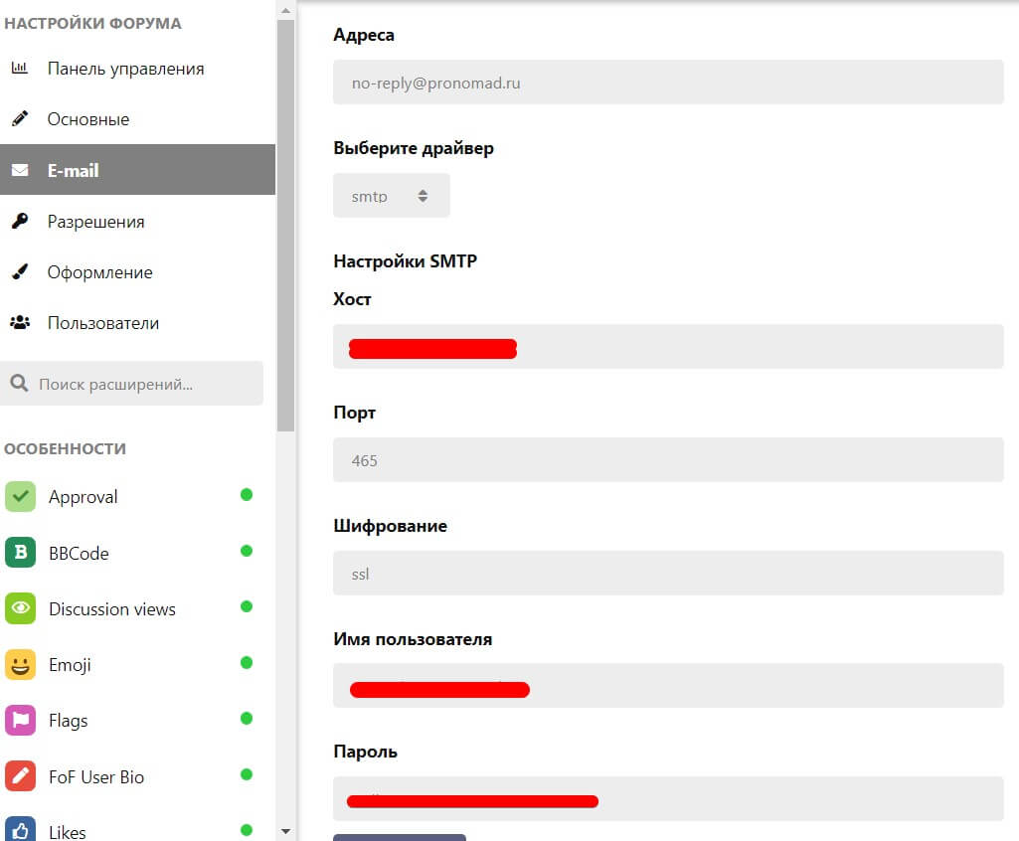Open the Оформление settings page
Screen dimensions: 1019x841
[99, 272]
